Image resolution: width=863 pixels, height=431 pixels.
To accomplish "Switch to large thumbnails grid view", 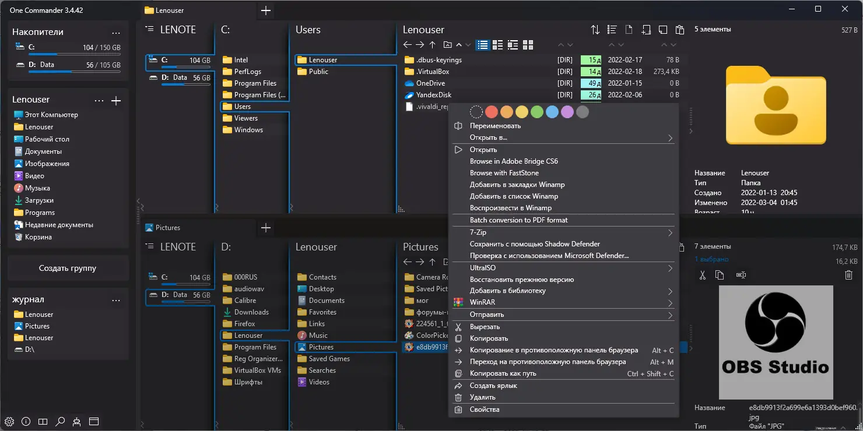I will pos(528,45).
